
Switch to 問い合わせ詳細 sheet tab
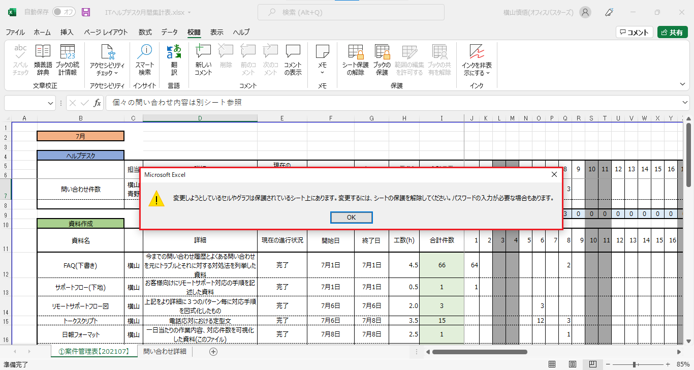(165, 351)
